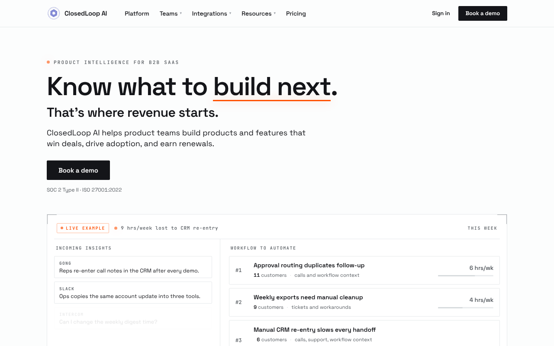Expand the Integrations dropdown
This screenshot has height=346, width=554.
tap(212, 13)
